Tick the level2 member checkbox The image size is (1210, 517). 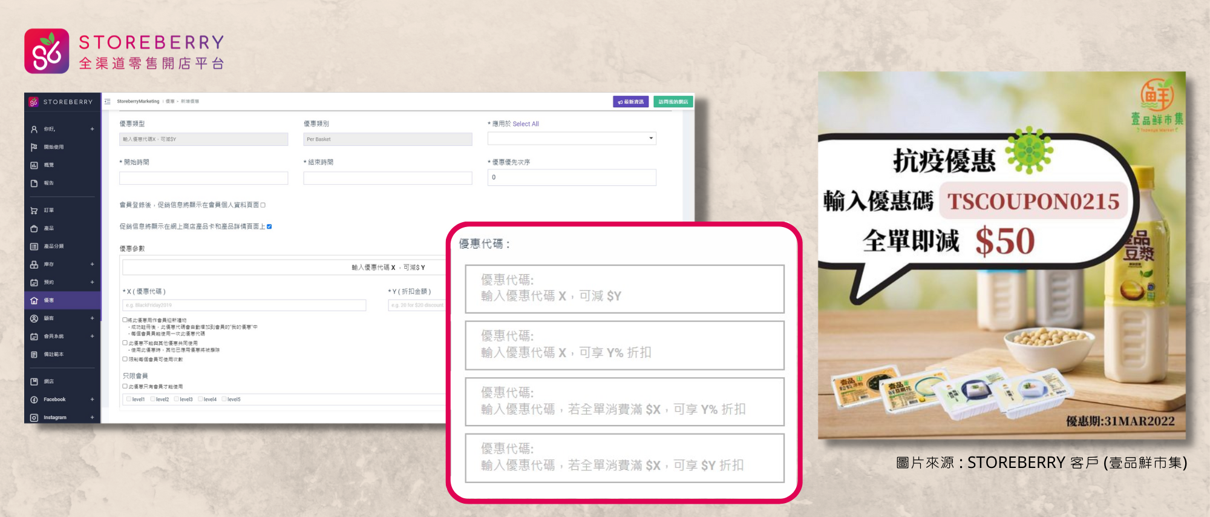click(152, 399)
